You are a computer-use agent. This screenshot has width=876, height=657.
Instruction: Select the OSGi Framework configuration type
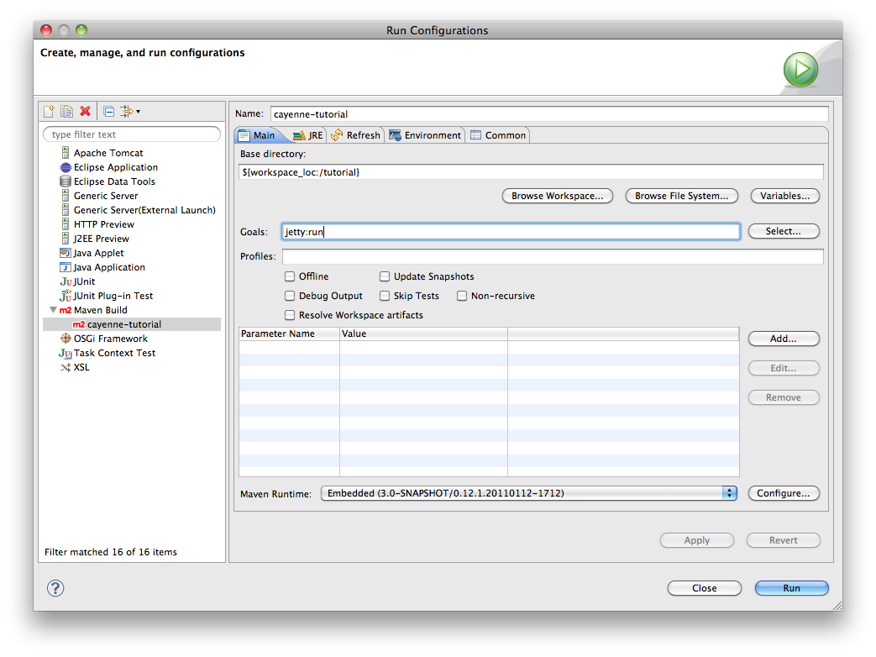110,339
